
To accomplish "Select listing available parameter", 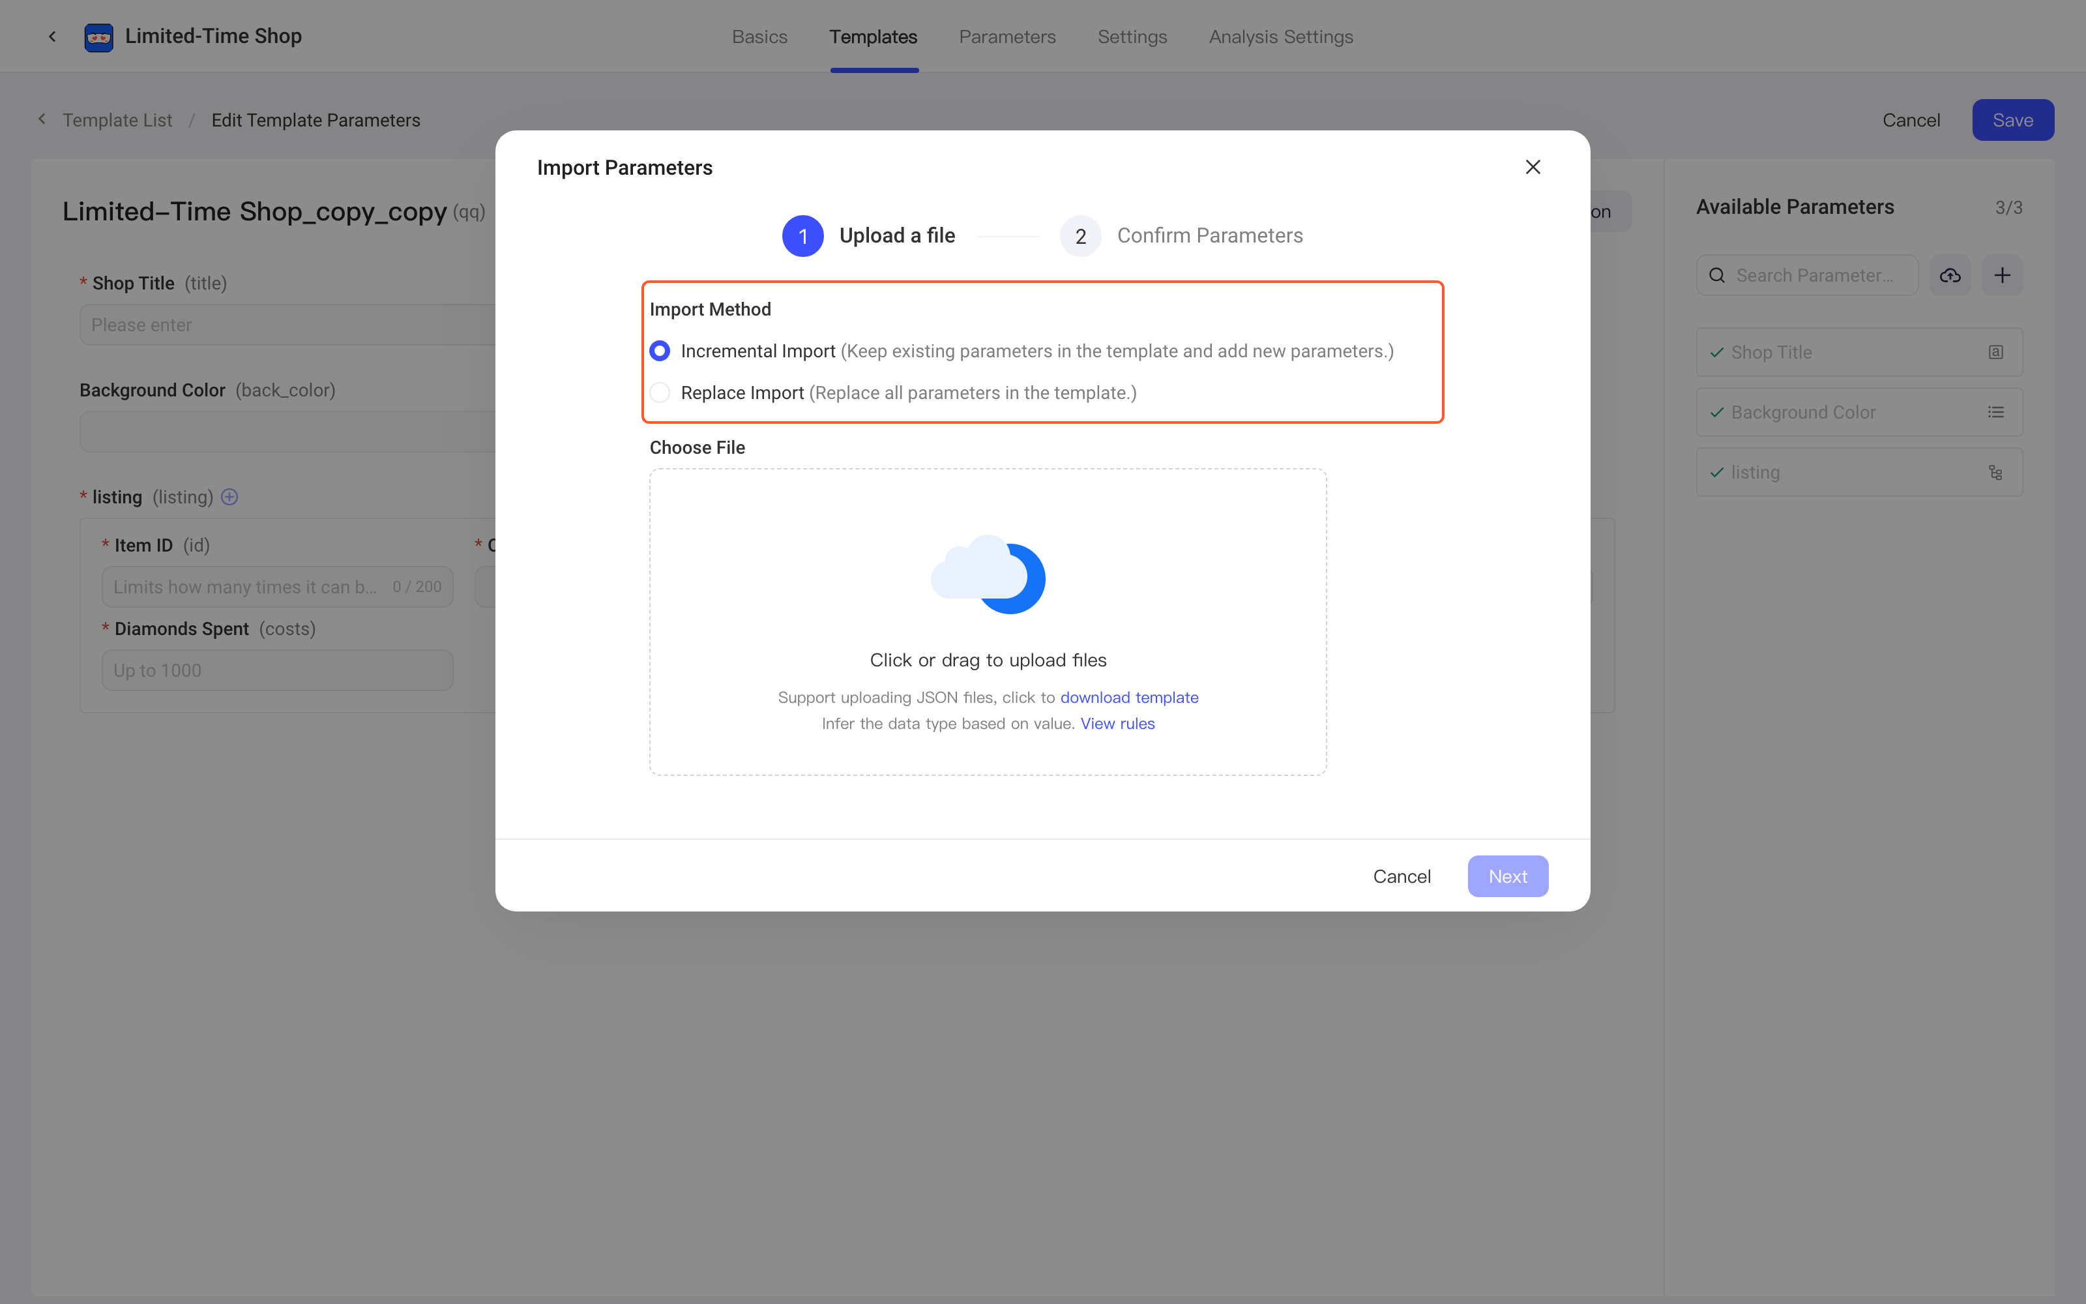I will point(1859,473).
